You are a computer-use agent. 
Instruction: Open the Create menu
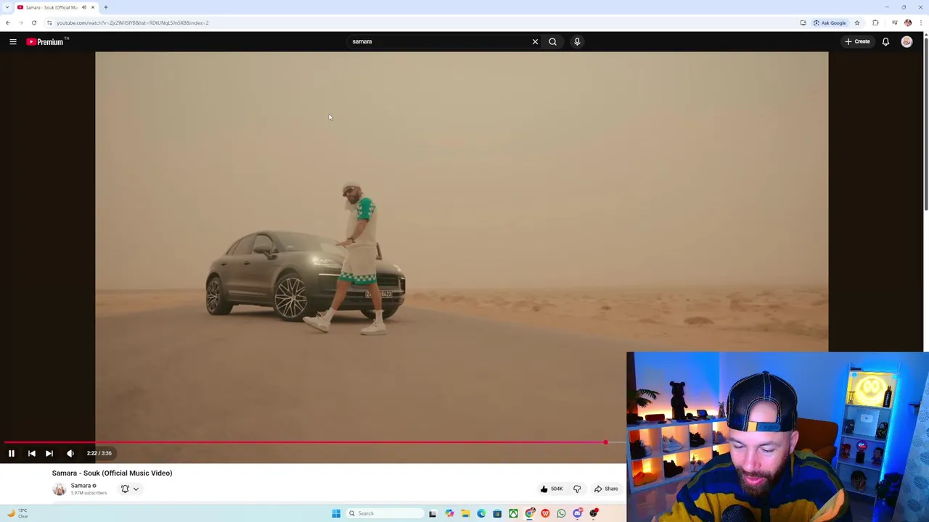click(857, 42)
